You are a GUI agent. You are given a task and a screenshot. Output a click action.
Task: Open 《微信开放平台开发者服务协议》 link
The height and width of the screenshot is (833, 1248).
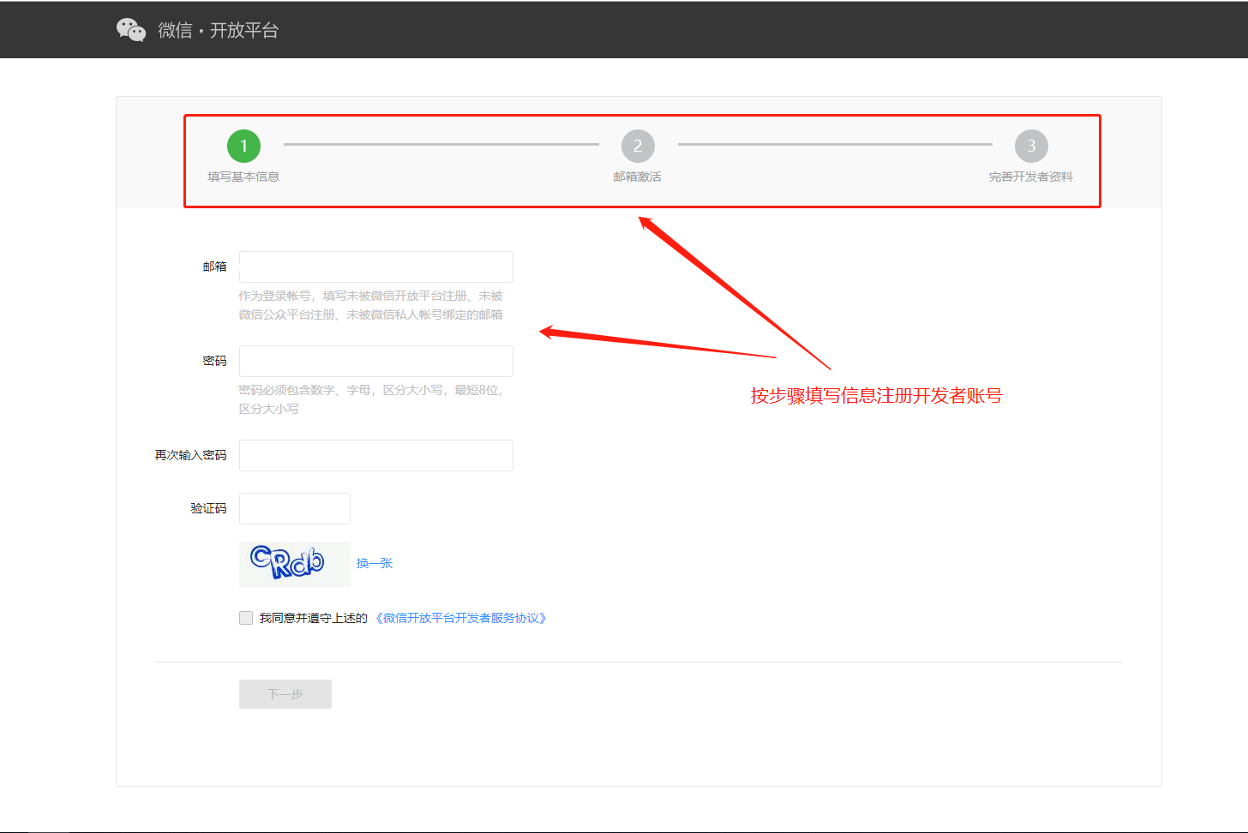point(461,618)
